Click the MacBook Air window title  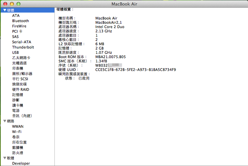click(x=124, y=4)
